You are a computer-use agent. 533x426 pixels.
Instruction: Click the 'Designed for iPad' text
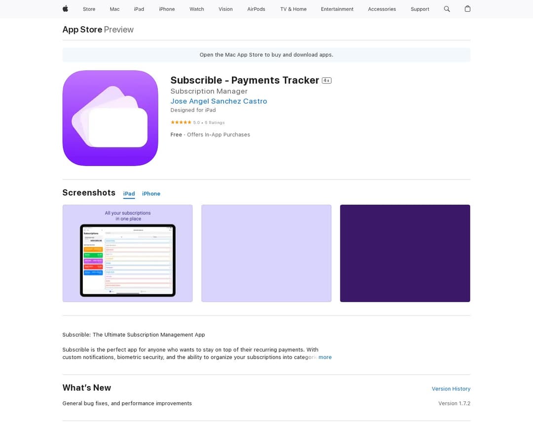click(193, 110)
